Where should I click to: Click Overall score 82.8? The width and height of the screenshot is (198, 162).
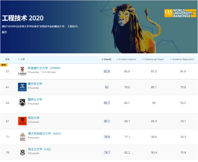click(x=107, y=71)
